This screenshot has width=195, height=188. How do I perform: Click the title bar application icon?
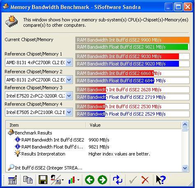[6, 6]
